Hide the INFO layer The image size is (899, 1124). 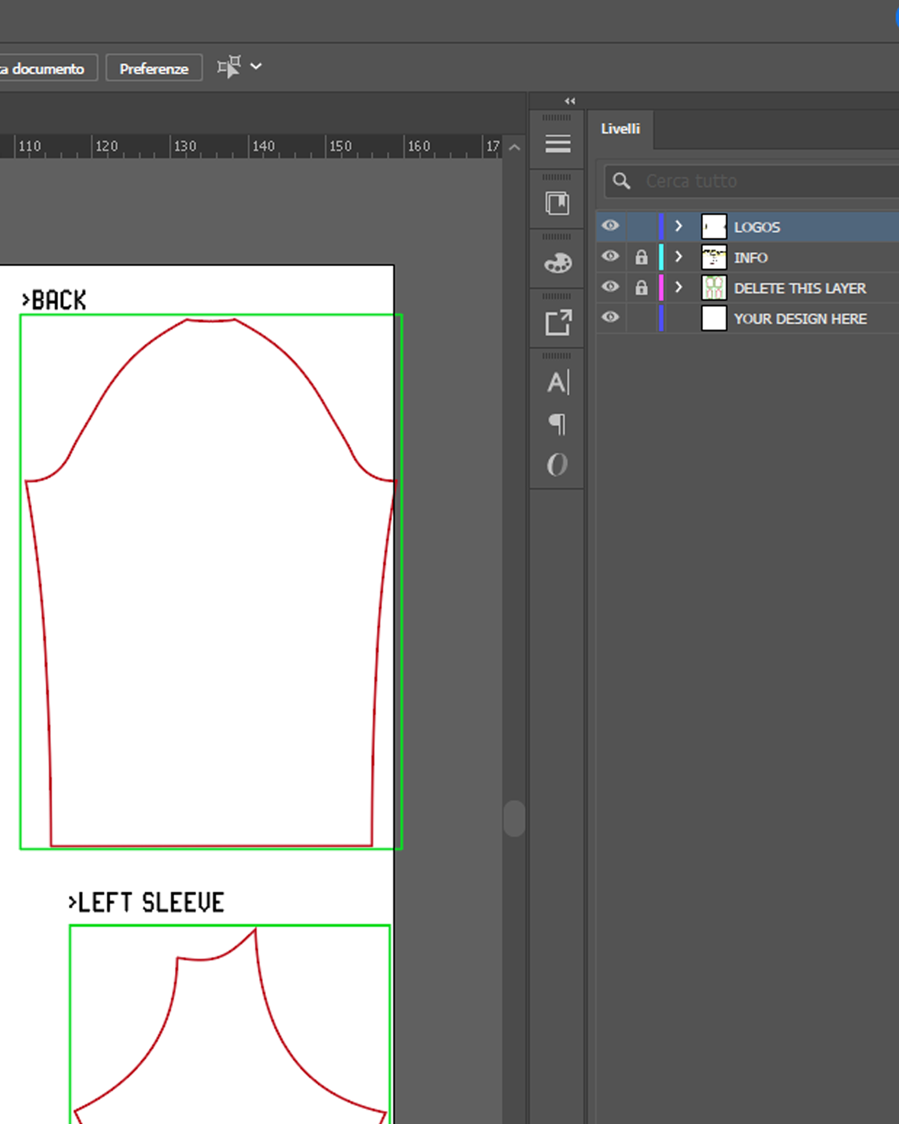click(611, 256)
